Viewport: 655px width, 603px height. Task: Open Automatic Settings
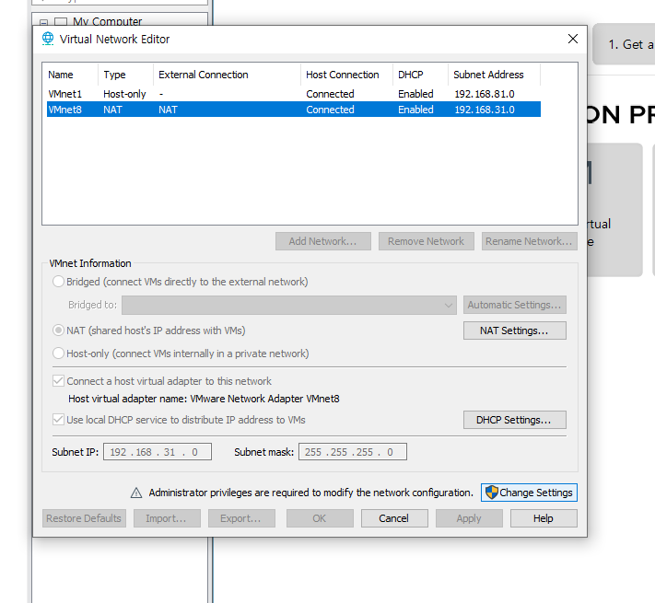point(515,305)
